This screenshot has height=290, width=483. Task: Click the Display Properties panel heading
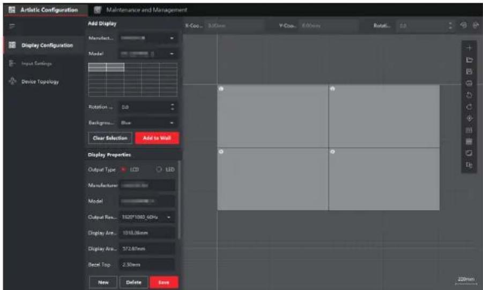tap(109, 155)
